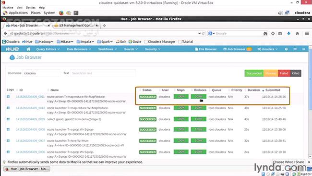This screenshot has height=176, width=312.
Task: Open the Impala bookmarks folder dropdown
Action: coord(85,42)
